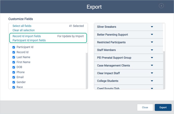
Task: Click the fields list scrollbar
Action: point(87,71)
